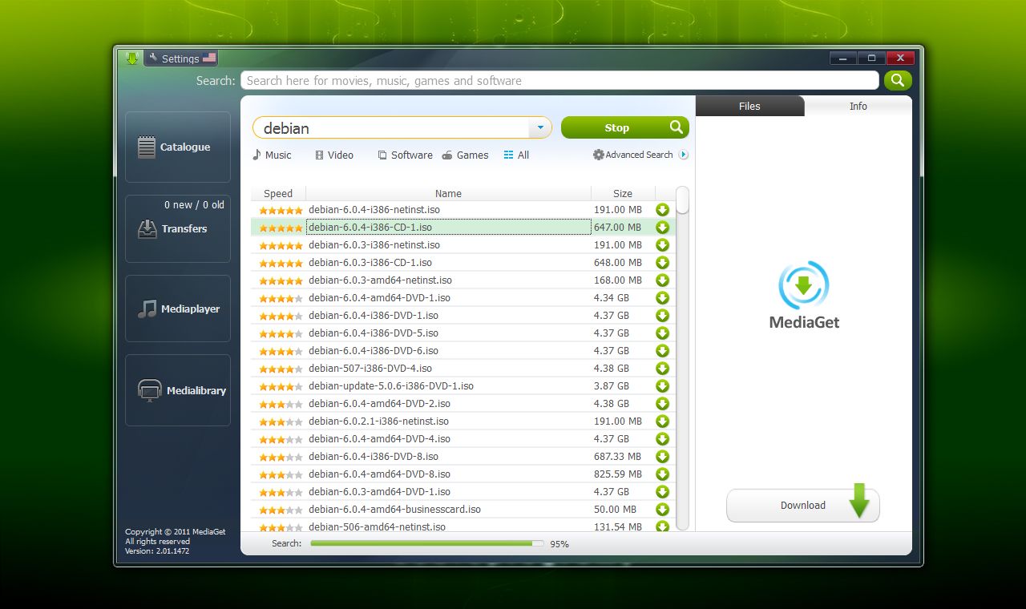Click the Advanced Search gear icon
The width and height of the screenshot is (1026, 609).
point(598,155)
